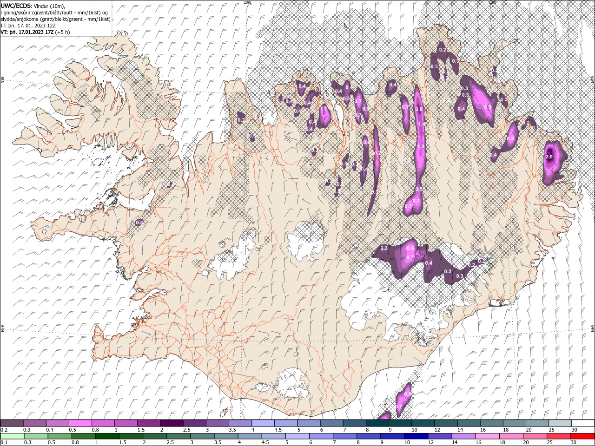Click the 2.0 snowfall value on the map
The width and height of the screenshot is (595, 446).
click(x=419, y=109)
